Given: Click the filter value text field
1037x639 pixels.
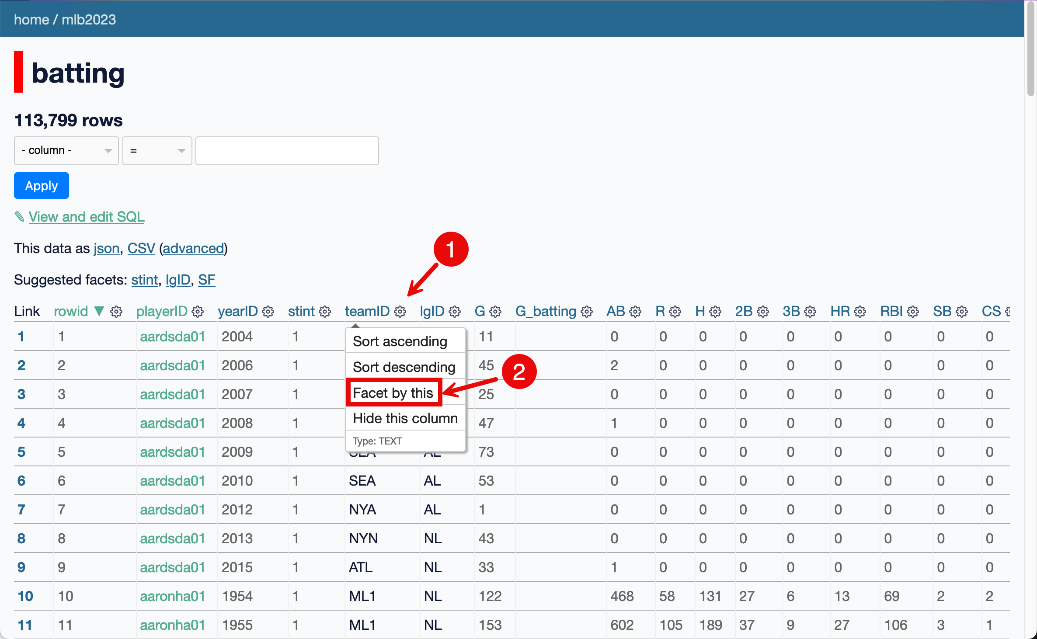Looking at the screenshot, I should 287,151.
